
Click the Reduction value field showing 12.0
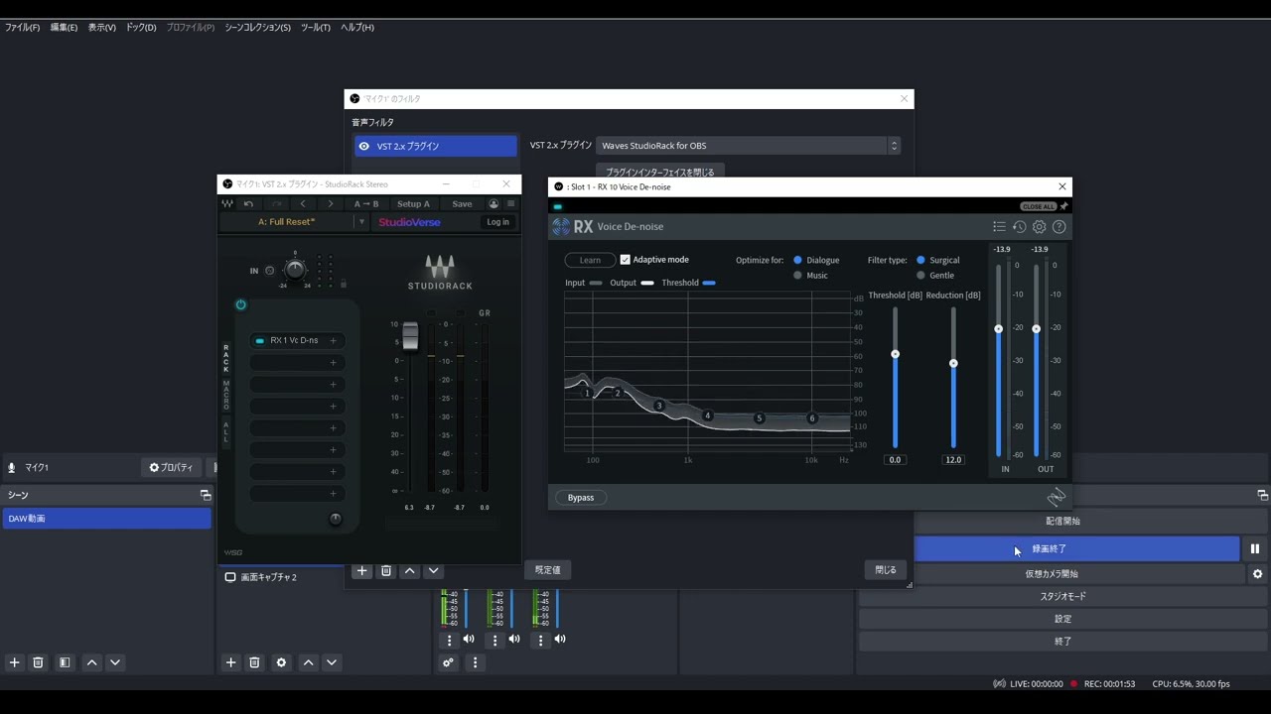[953, 460]
